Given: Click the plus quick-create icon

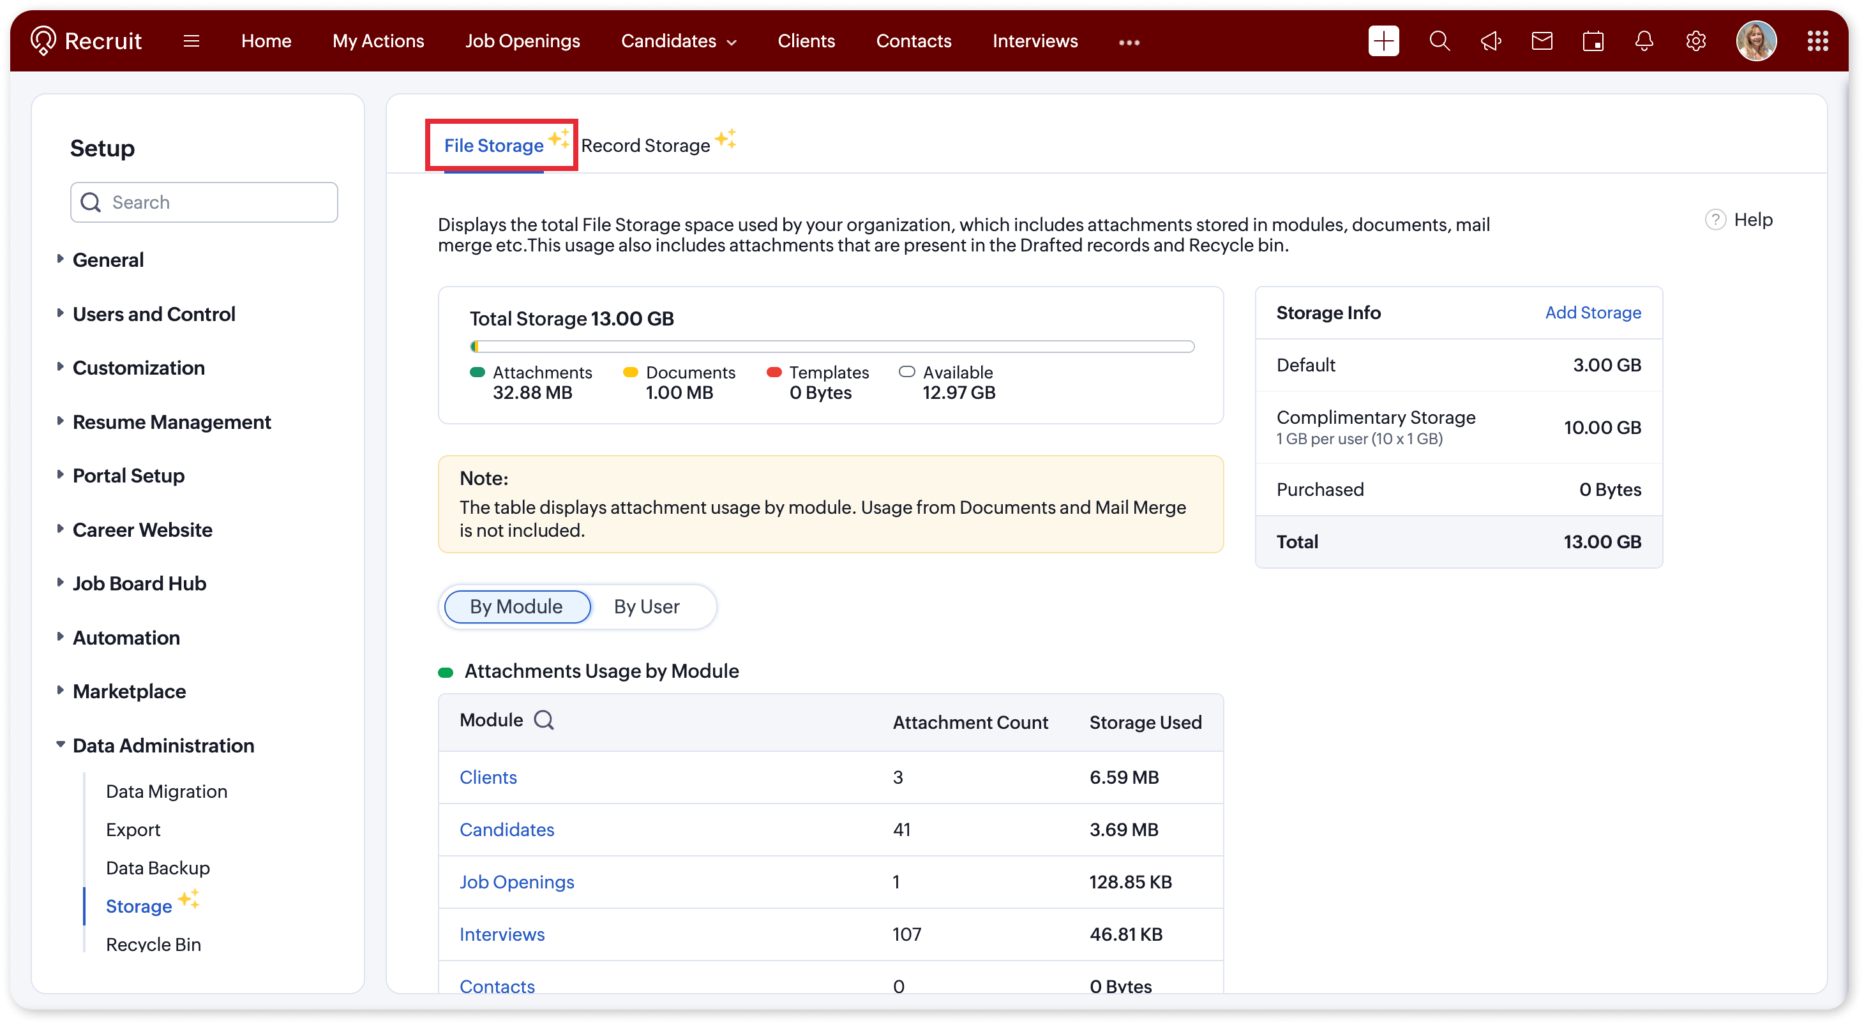Looking at the screenshot, I should [x=1383, y=41].
